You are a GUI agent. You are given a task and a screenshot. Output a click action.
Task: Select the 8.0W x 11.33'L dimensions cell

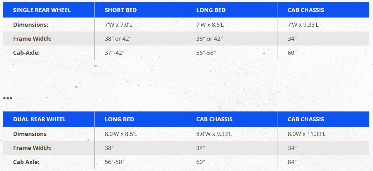pos(306,134)
